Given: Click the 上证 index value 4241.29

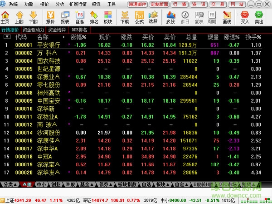Looking at the screenshot, I should click(23, 200).
